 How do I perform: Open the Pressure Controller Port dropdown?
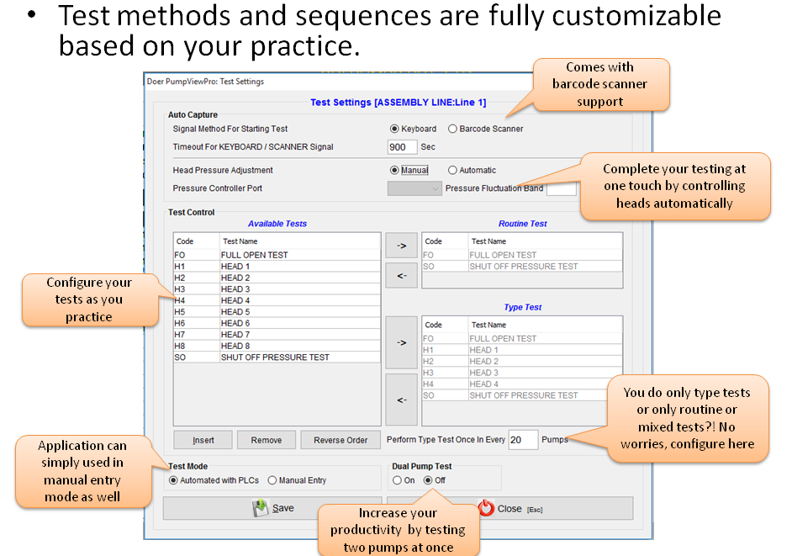pyautogui.click(x=414, y=189)
